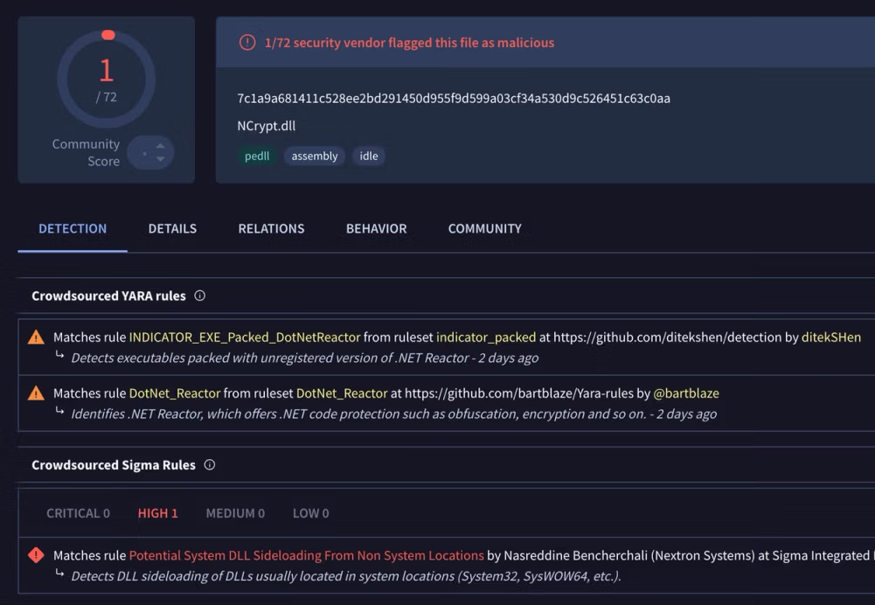
Task: Switch to the DETAILS tab
Action: pos(172,229)
